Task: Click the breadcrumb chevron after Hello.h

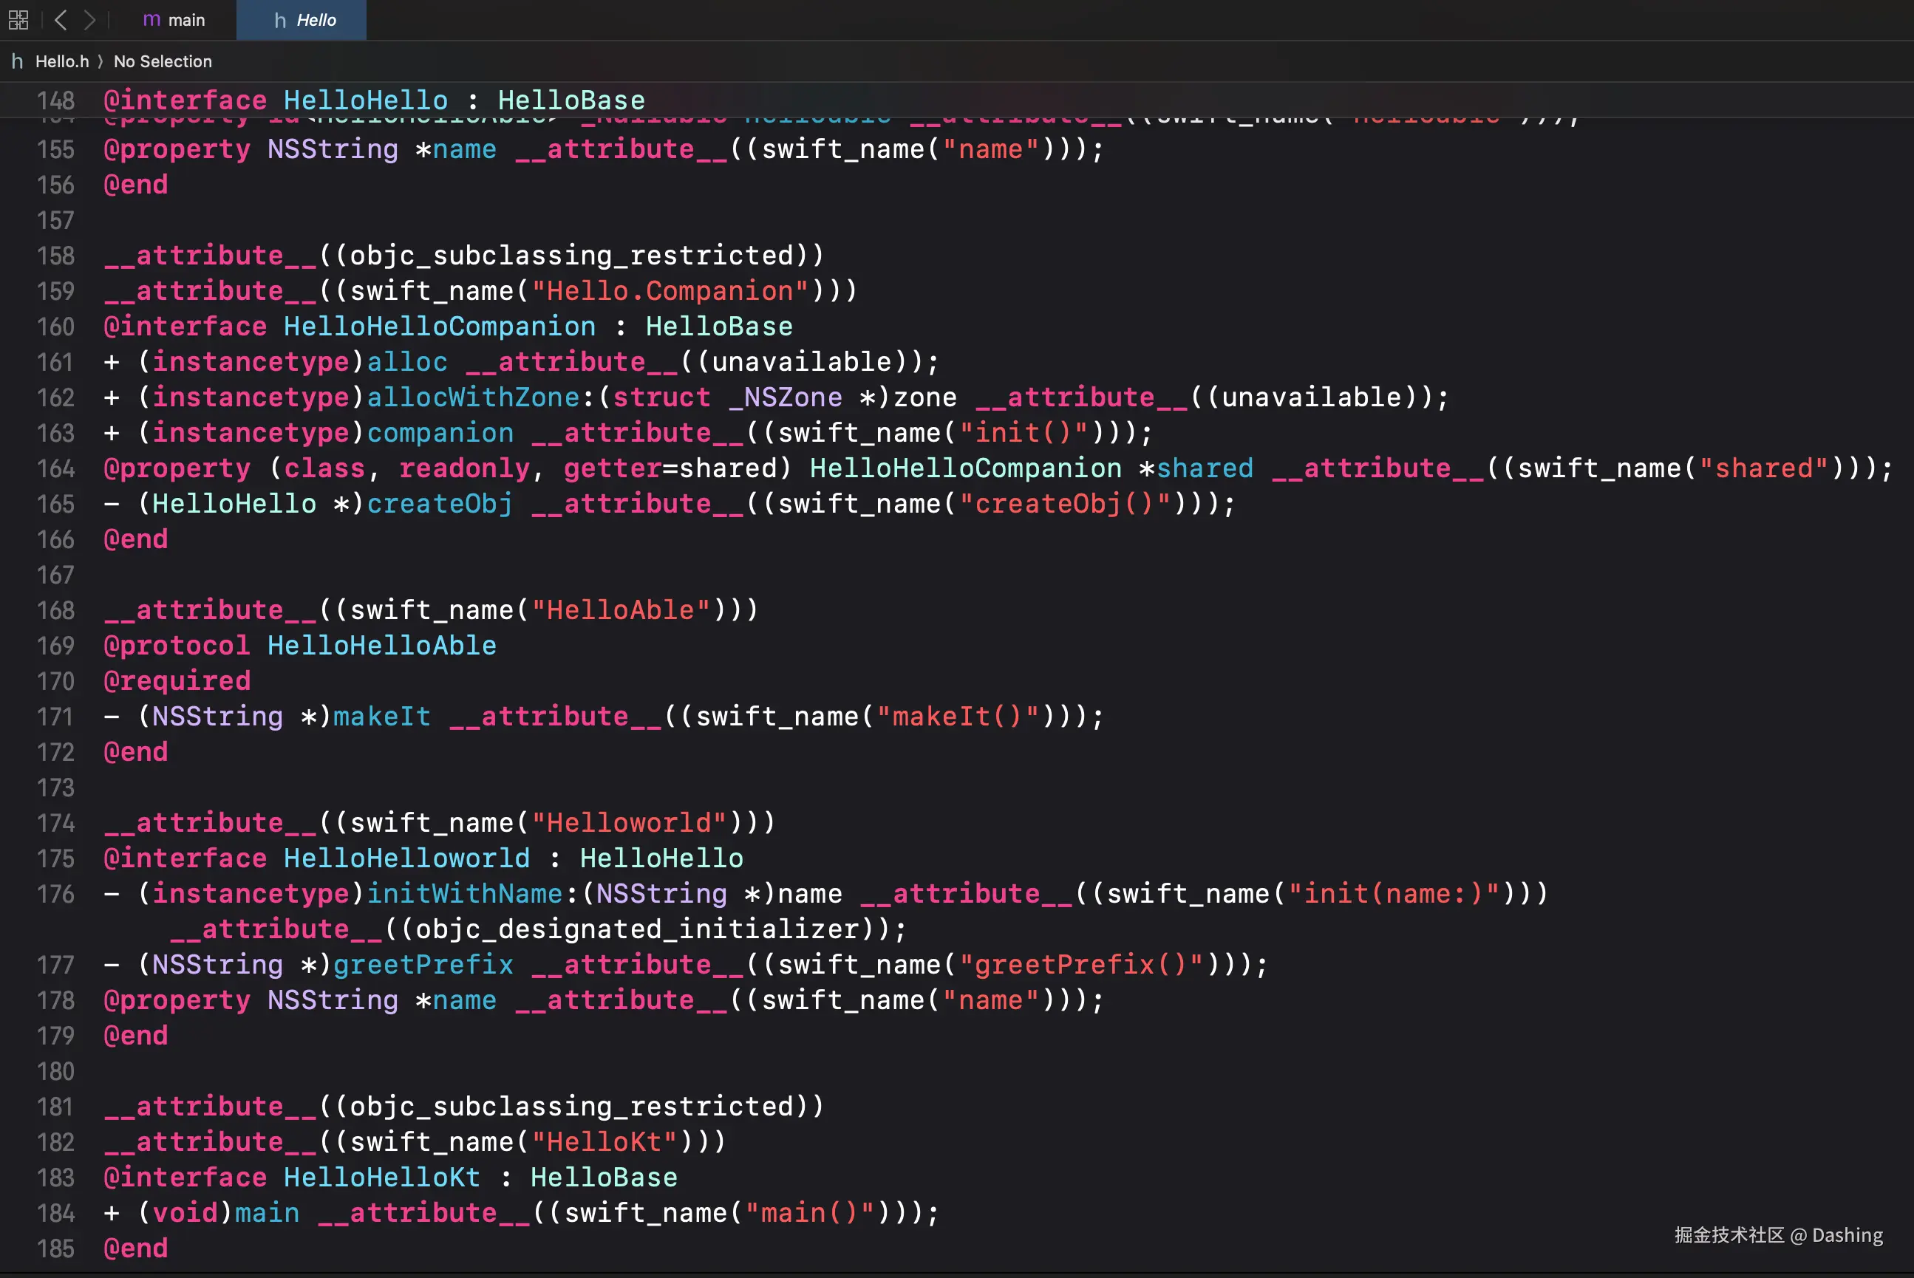Action: pos(101,61)
